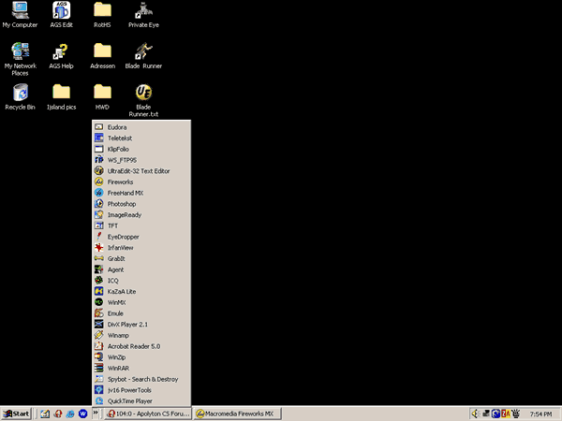
Task: Launch Photoshop from the popup list
Action: coord(123,204)
